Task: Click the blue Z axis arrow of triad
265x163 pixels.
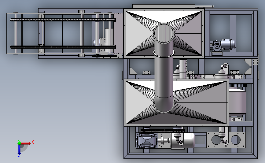Action: (x=19, y=150)
